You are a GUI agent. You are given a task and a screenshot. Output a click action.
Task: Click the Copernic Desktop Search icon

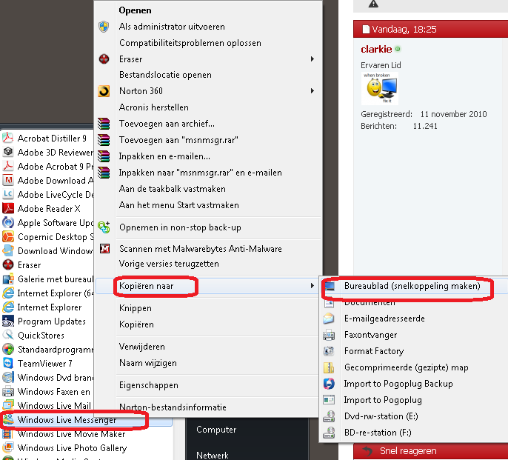tap(7, 236)
